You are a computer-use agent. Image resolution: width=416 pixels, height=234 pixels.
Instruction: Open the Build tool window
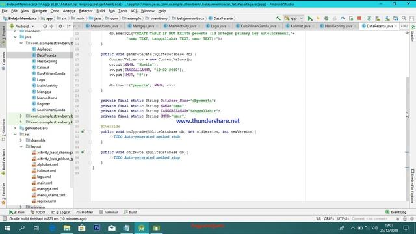tap(130, 212)
